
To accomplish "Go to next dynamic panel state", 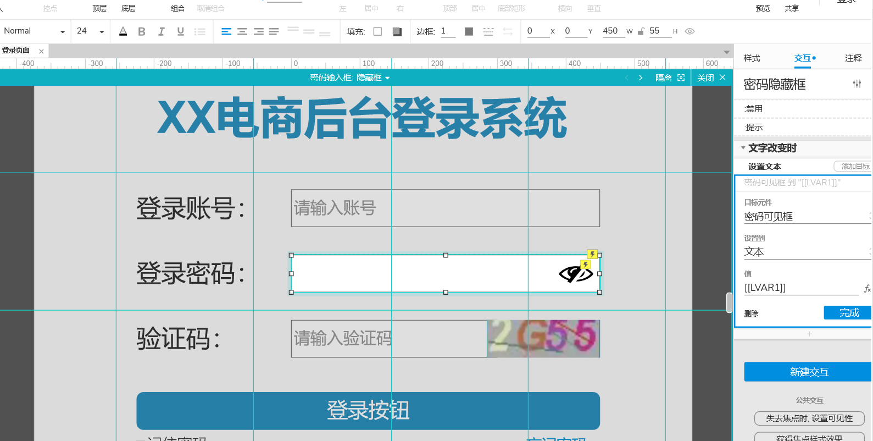I will 641,78.
